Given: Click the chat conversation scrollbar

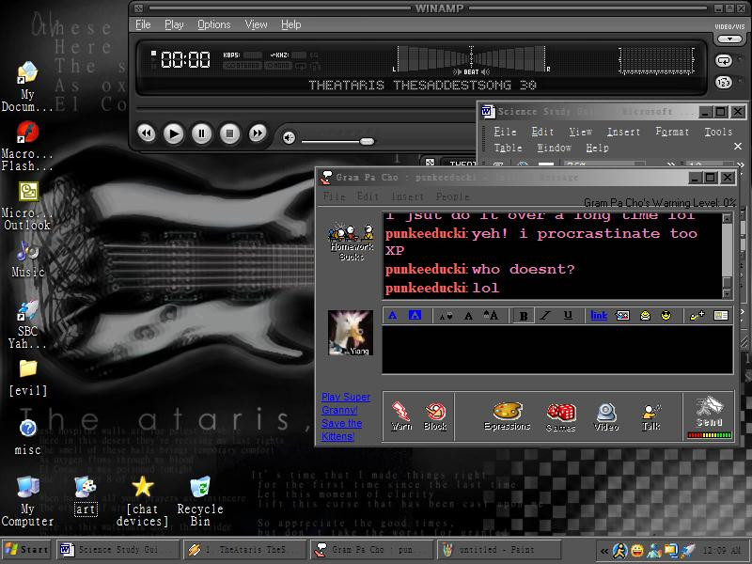Looking at the screenshot, I should (x=727, y=257).
